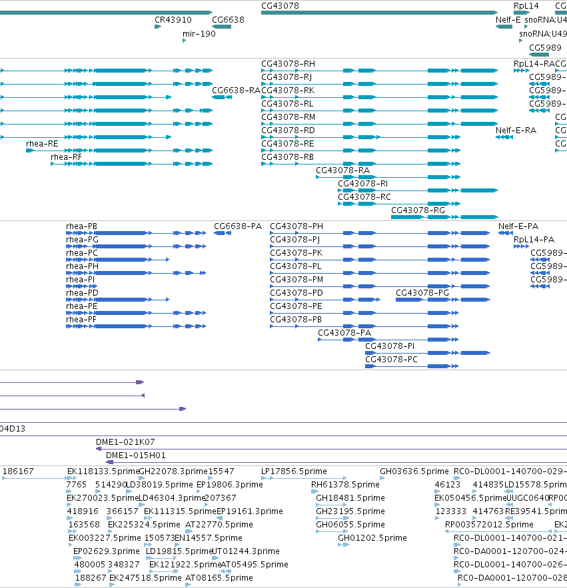Image resolution: width=567 pixels, height=588 pixels.
Task: Click the rhea-RF transcript
Action: pyautogui.click(x=132, y=164)
